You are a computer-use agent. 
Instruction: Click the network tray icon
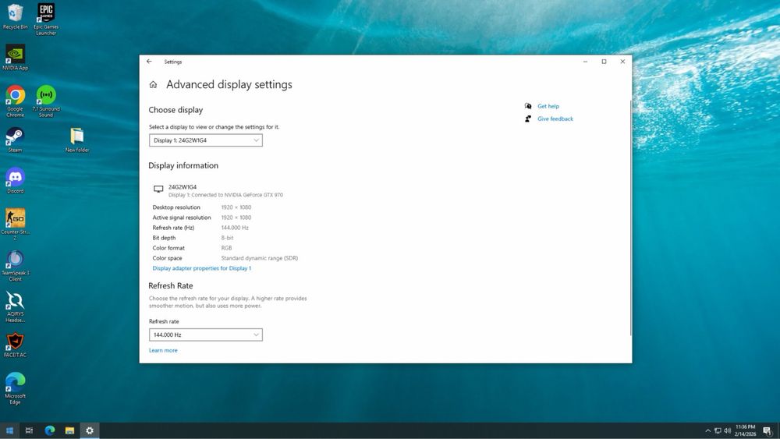pyautogui.click(x=718, y=430)
